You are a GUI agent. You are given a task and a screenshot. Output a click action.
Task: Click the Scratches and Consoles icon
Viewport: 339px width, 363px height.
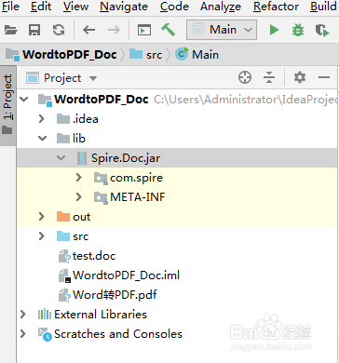pyautogui.click(x=45, y=334)
